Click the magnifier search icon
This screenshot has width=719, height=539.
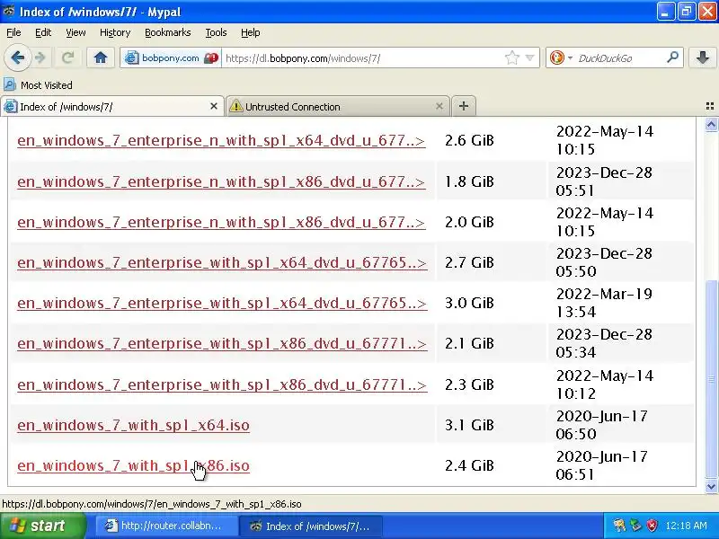coord(672,57)
